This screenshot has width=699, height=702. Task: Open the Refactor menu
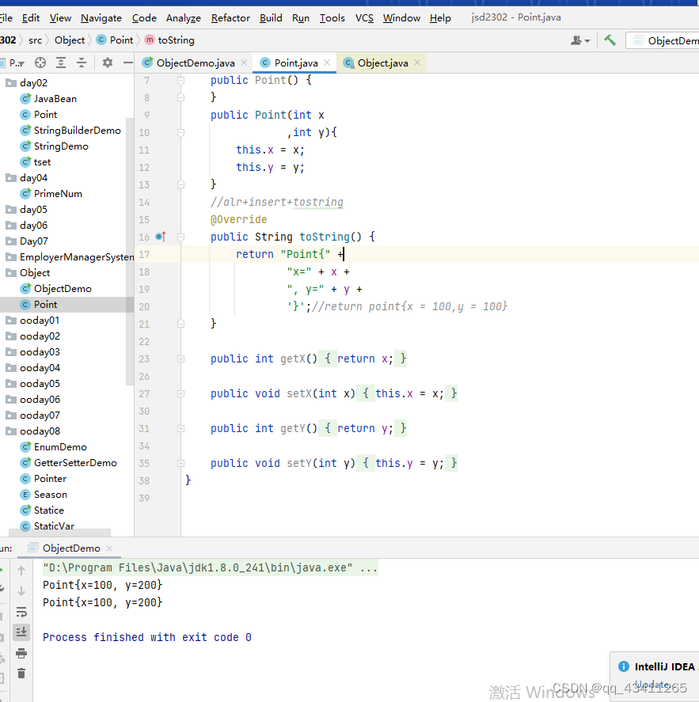coord(233,17)
